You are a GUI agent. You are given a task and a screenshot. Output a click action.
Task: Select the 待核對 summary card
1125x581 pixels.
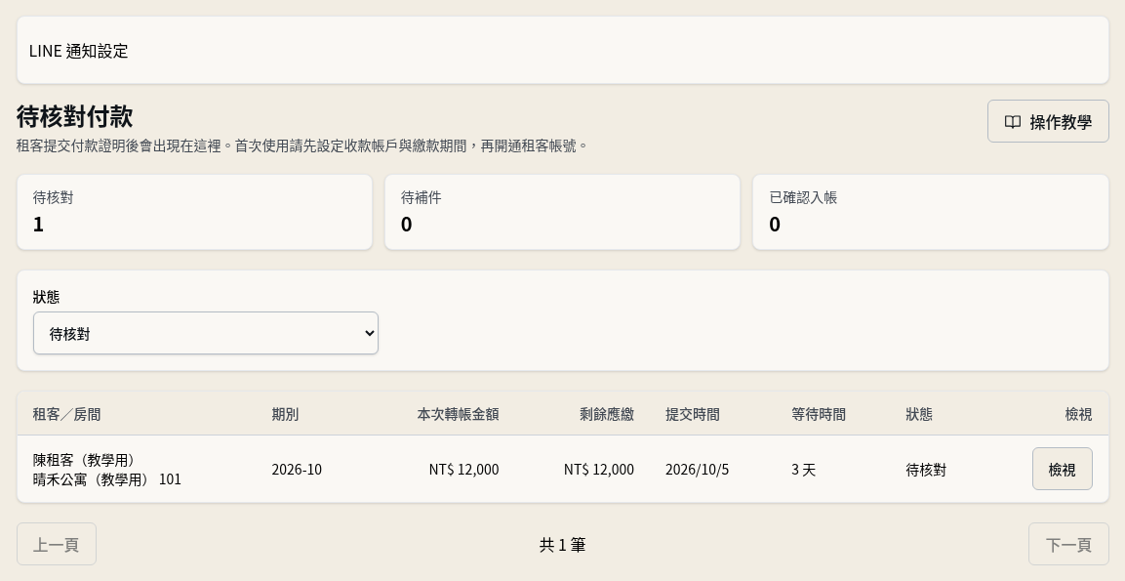click(x=194, y=212)
